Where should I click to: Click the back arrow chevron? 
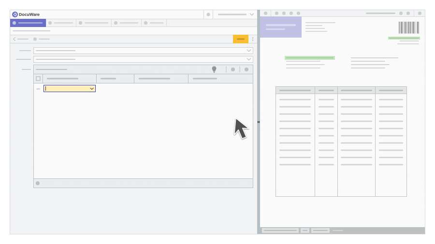14,39
